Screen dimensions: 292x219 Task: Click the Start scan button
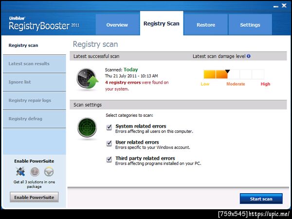[x=261, y=199]
